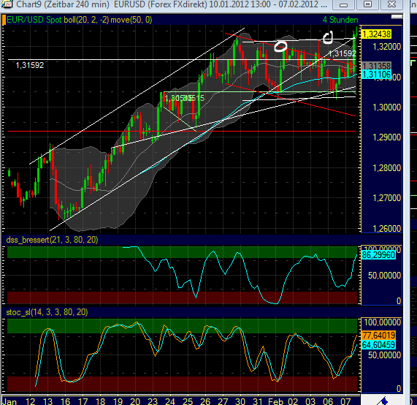Click the cyan 1,31106 price tag

(376, 74)
